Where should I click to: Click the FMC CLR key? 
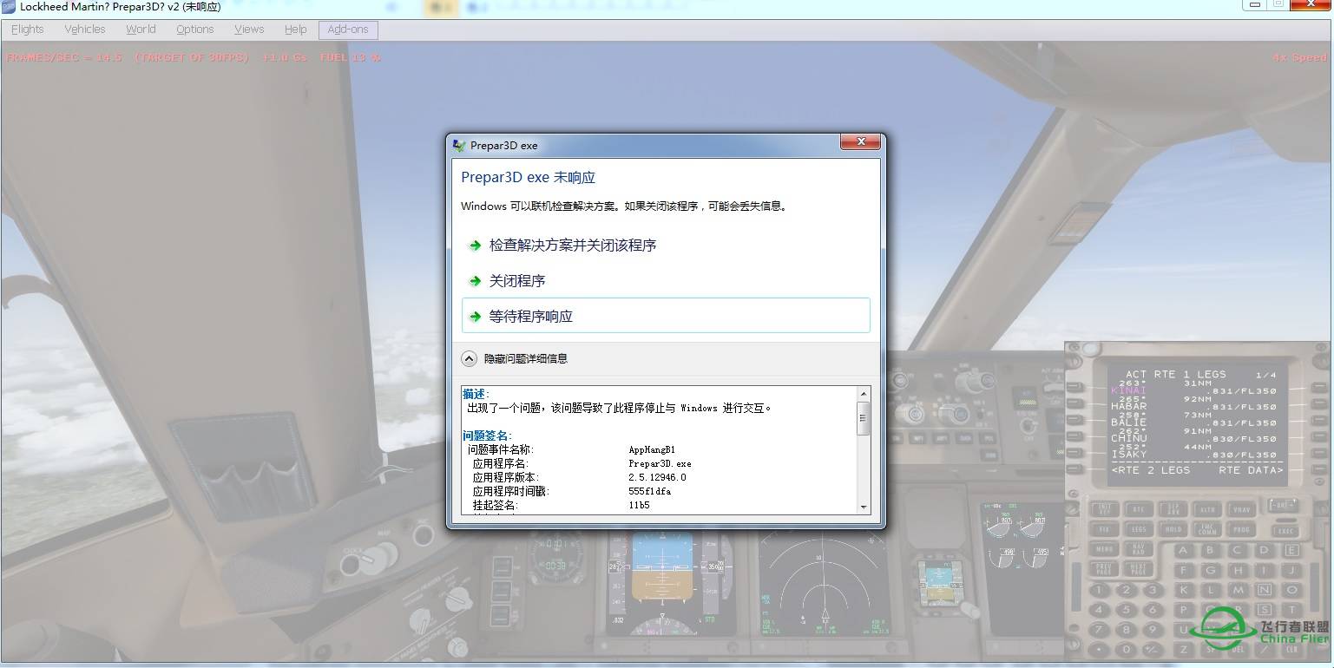[x=1291, y=649]
